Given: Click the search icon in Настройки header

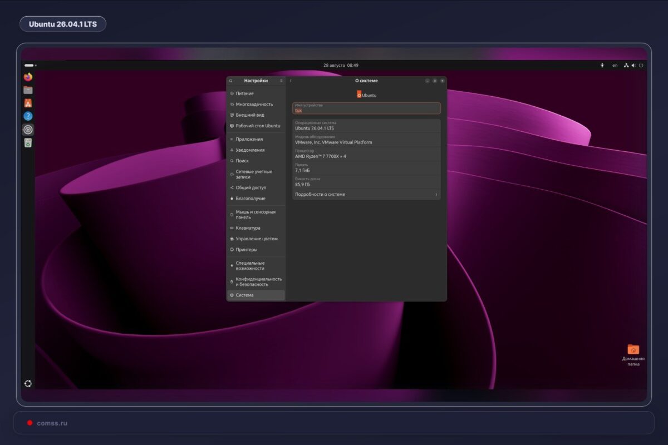Looking at the screenshot, I should click(231, 81).
